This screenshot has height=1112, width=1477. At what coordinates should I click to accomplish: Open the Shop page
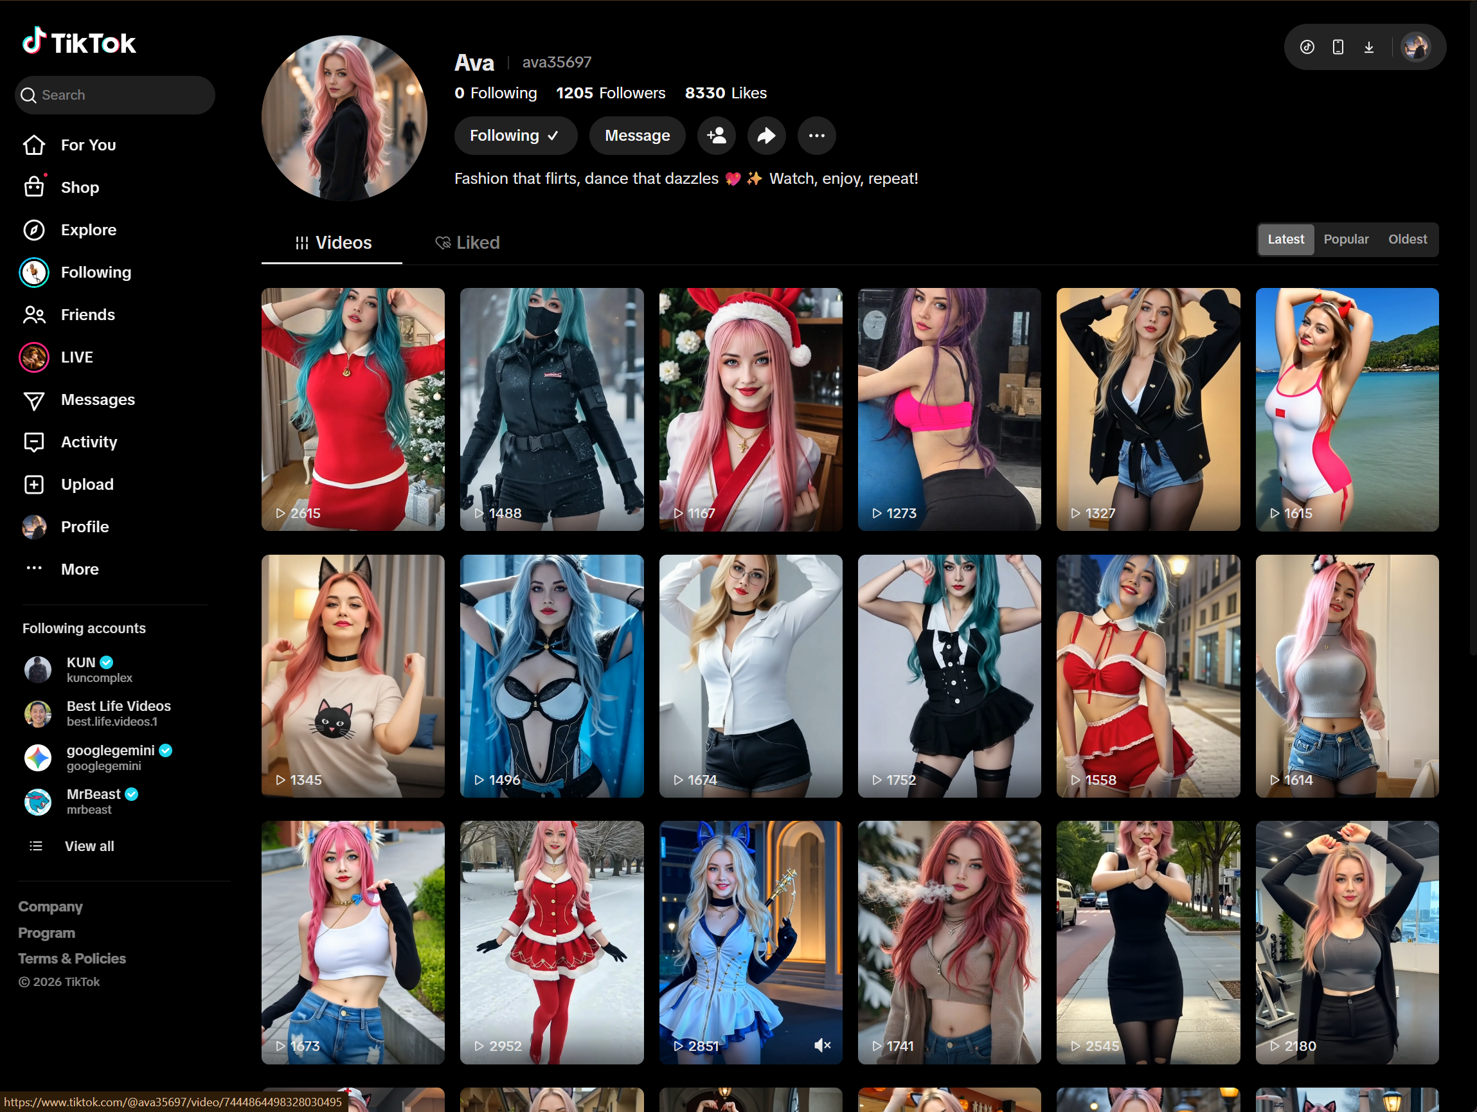(x=79, y=188)
